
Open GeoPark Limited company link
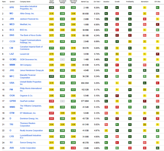pos(27,101)
